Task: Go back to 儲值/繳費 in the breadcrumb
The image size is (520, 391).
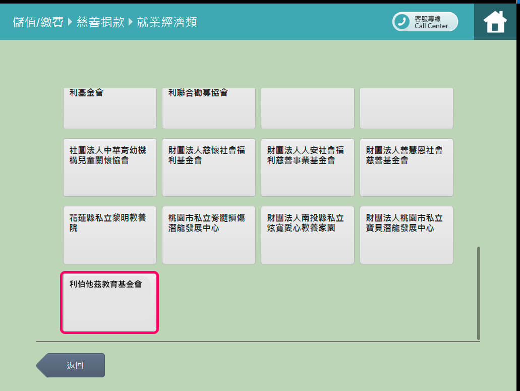Action: 38,22
